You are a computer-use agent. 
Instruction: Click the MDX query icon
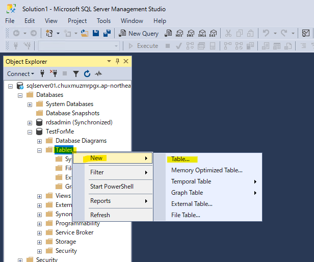[x=179, y=34]
